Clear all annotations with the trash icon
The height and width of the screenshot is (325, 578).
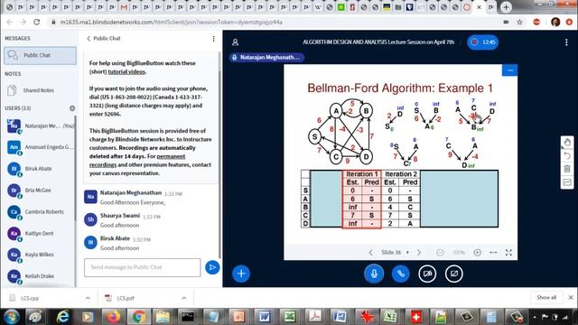[x=567, y=169]
